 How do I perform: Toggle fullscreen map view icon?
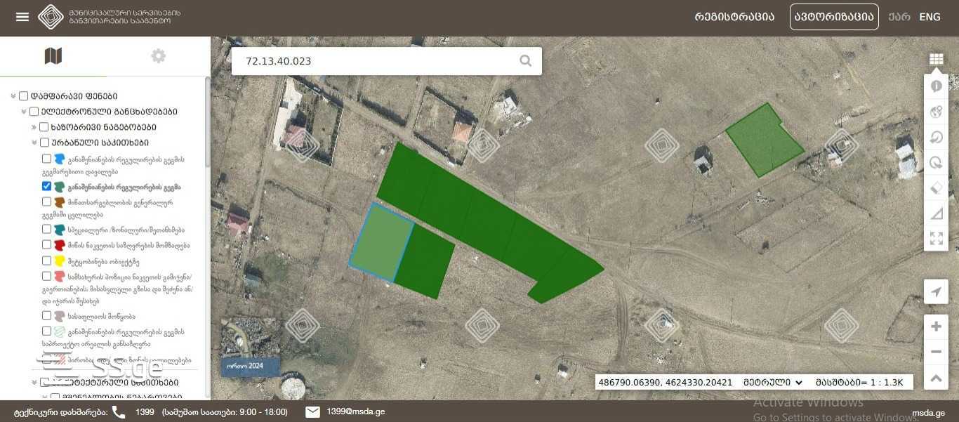(936, 238)
